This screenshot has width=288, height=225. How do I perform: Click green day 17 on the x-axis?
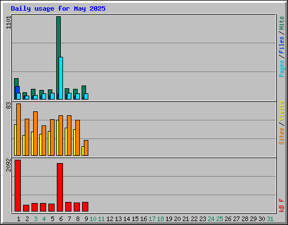click(x=152, y=219)
